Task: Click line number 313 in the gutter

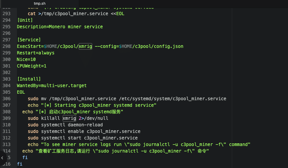Action: (x=7, y=144)
